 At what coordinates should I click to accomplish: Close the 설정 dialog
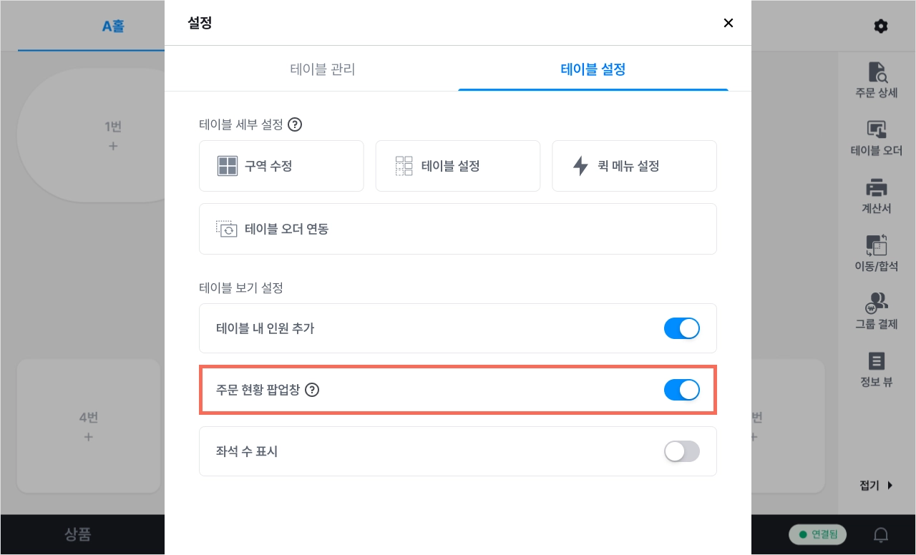tap(729, 23)
